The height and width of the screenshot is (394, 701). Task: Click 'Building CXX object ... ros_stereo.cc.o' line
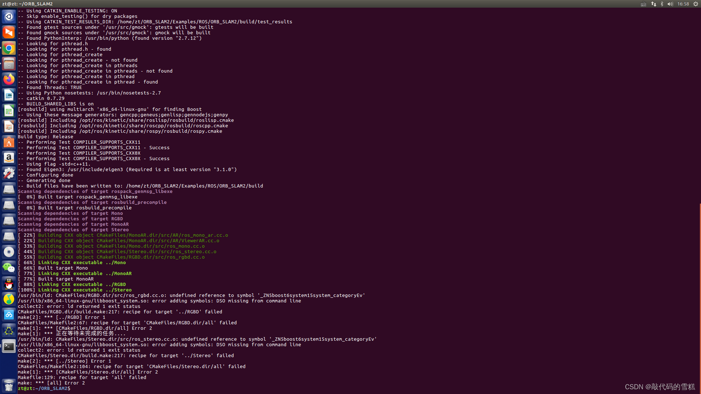pos(117,252)
